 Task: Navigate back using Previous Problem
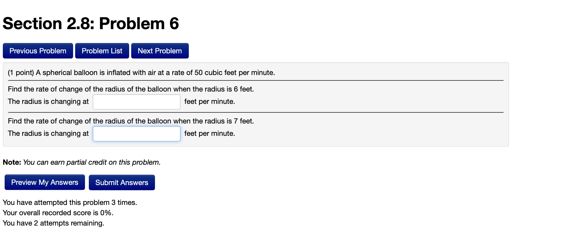[x=38, y=51]
